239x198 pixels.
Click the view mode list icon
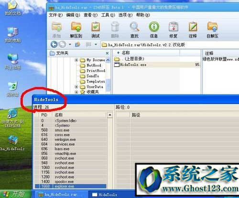click(x=88, y=44)
